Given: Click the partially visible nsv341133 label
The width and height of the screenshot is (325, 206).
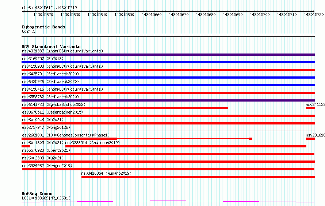Looking at the screenshot, I should click(315, 104).
